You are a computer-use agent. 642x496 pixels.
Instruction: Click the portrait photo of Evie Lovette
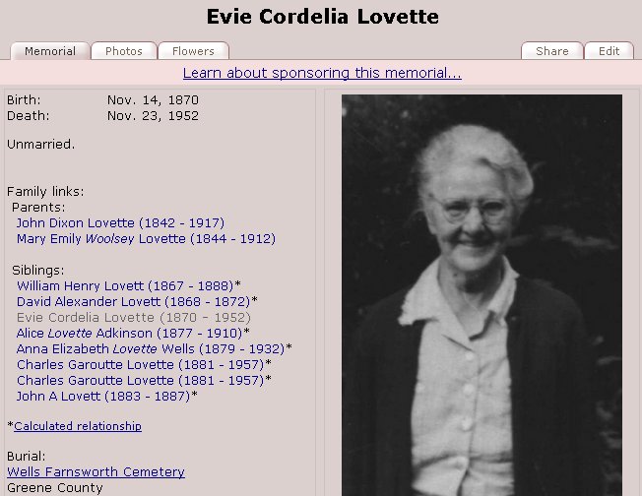481,295
